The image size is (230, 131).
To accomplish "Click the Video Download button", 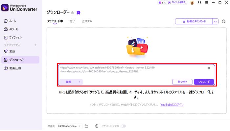I will pos(194,21).
